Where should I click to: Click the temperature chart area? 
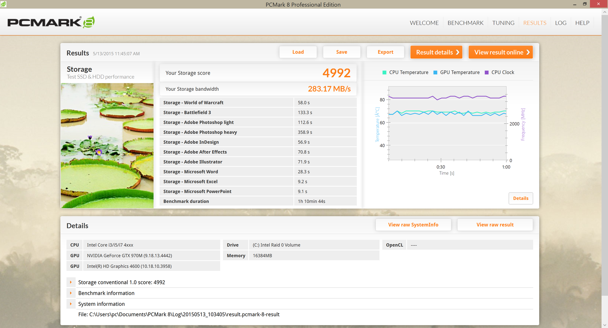447,123
